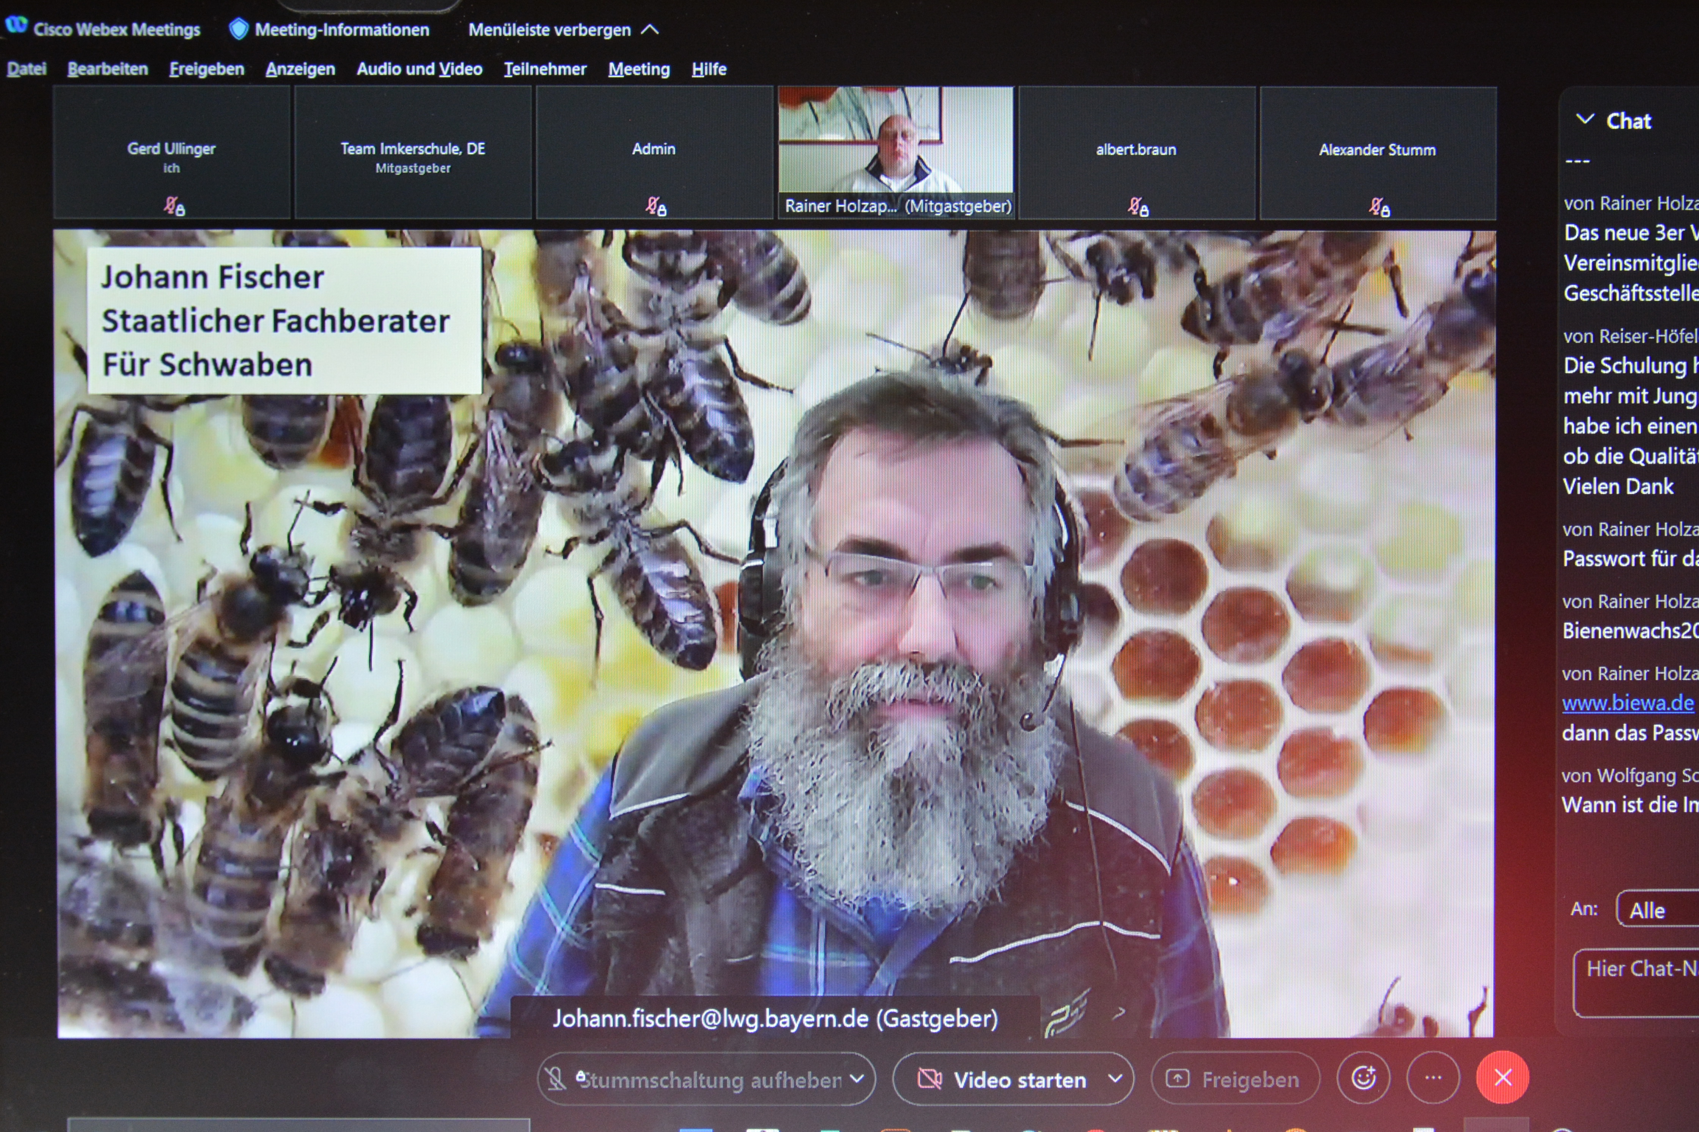This screenshot has height=1132, width=1699.
Task: Click the Cisco Webex Meetings logo icon
Action: (x=16, y=25)
